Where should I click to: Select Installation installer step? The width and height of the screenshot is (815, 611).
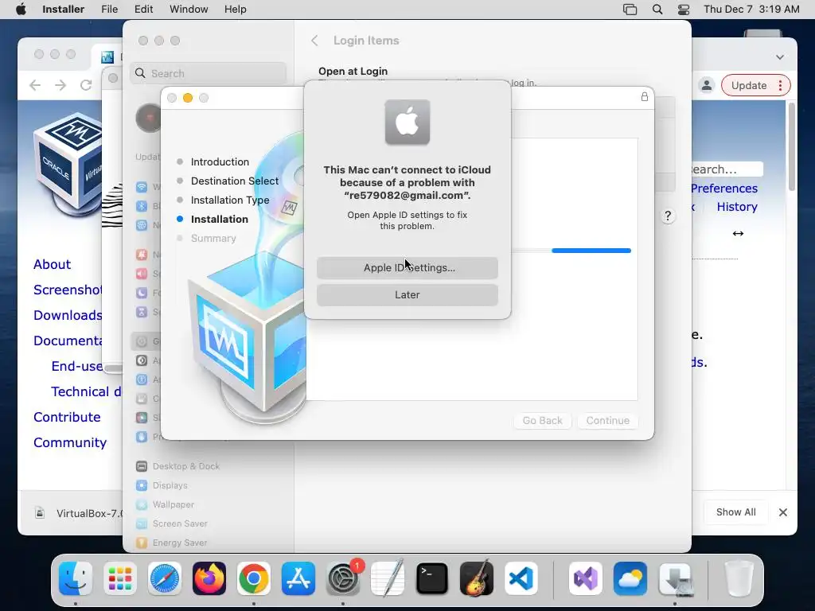point(219,220)
